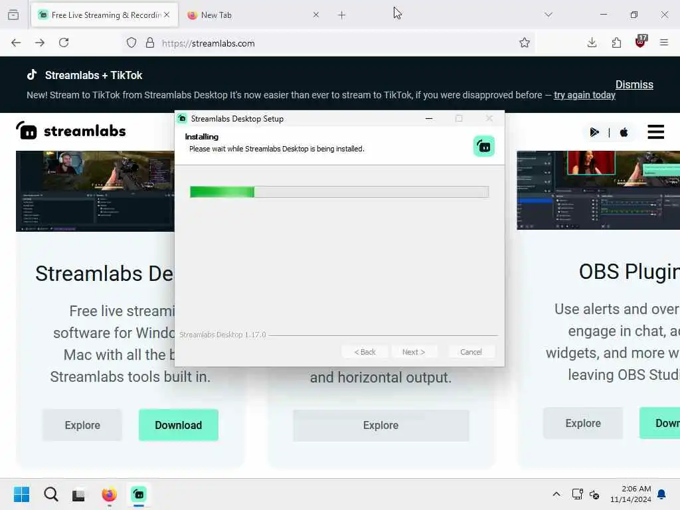
Task: Open the Firefox downloads panel
Action: click(592, 42)
